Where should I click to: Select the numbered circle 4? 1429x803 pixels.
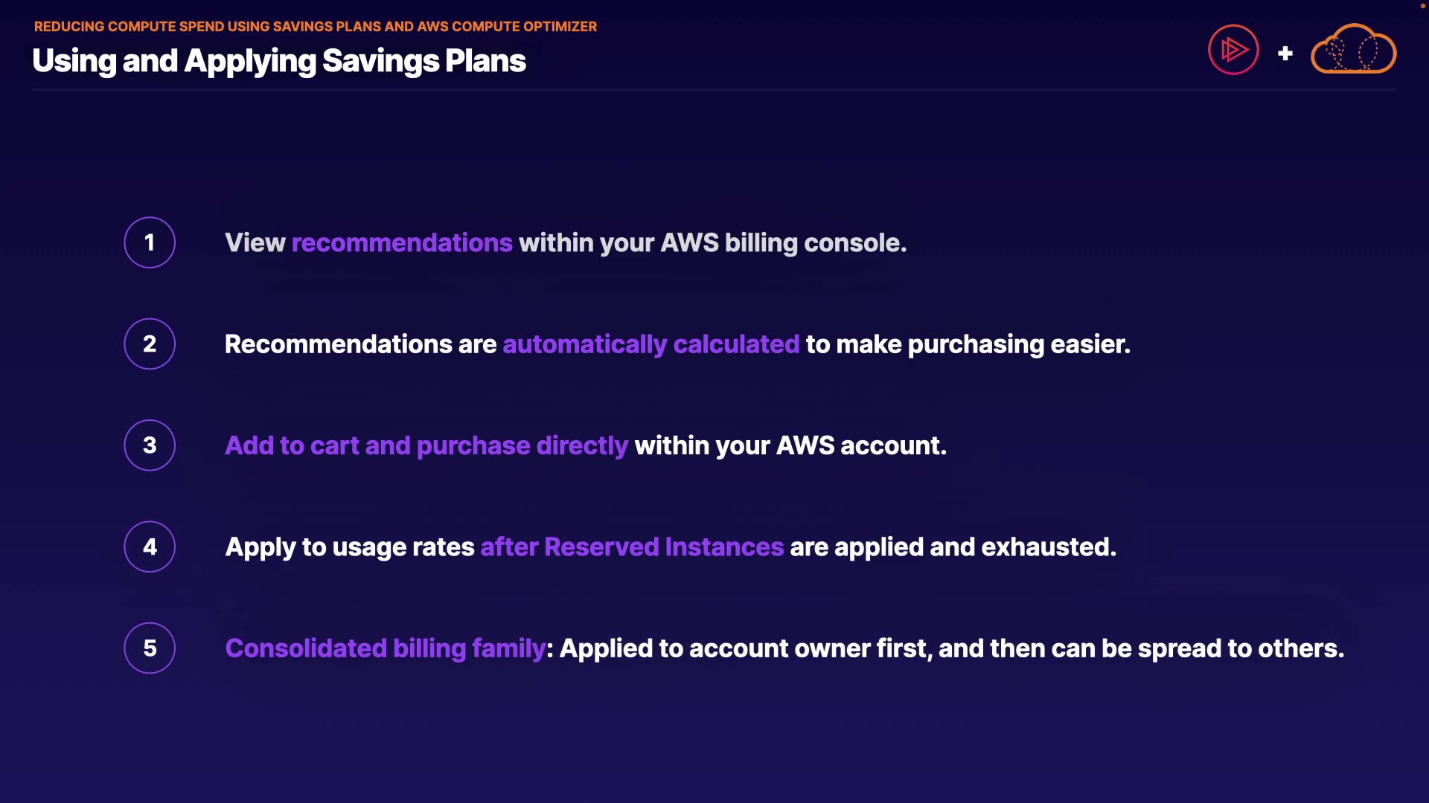pyautogui.click(x=150, y=546)
